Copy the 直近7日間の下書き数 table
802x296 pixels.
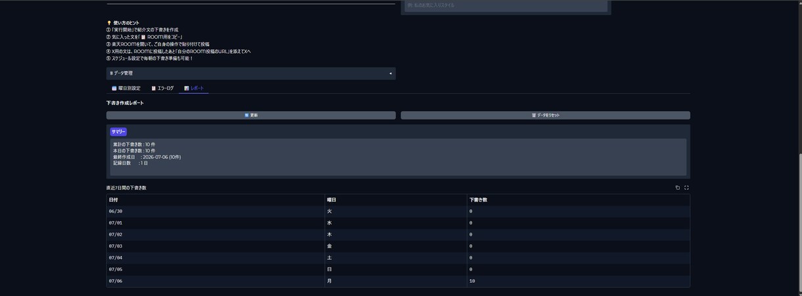(678, 188)
